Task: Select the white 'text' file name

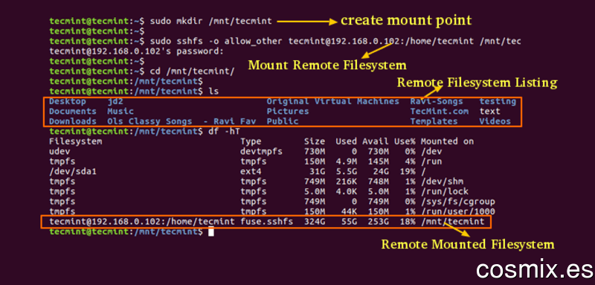Action: pyautogui.click(x=489, y=111)
